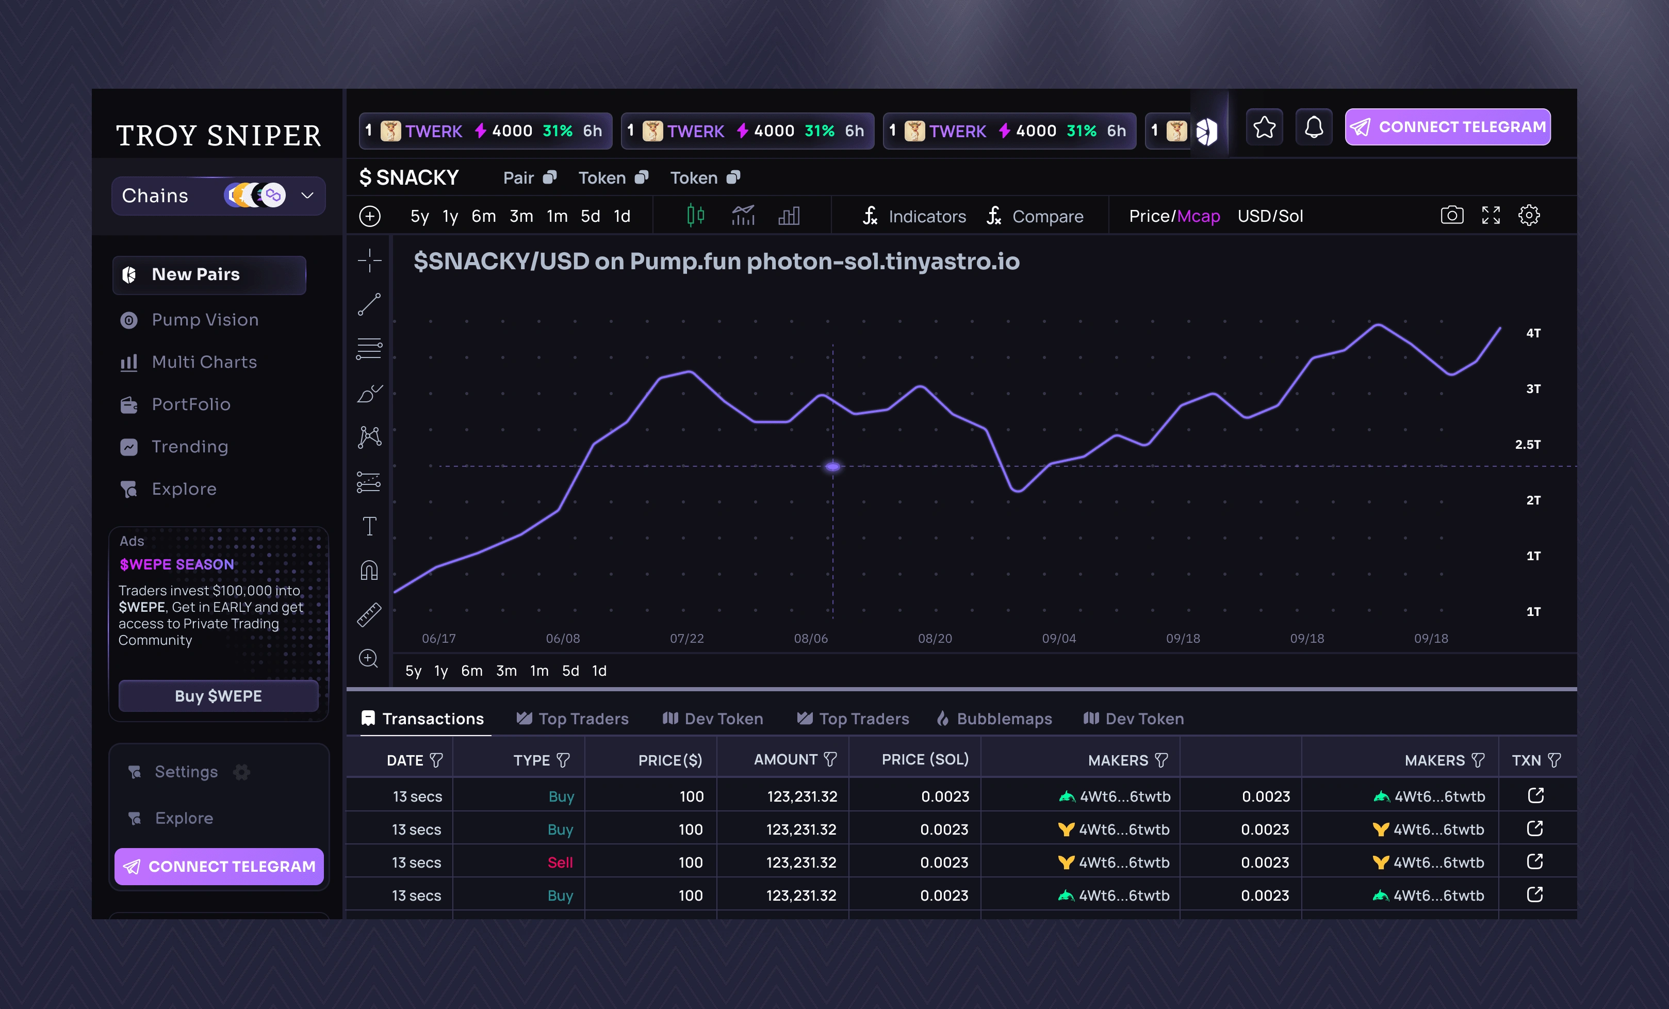This screenshot has height=1009, width=1669.
Task: Select 1y range in top toolbar
Action: point(450,216)
